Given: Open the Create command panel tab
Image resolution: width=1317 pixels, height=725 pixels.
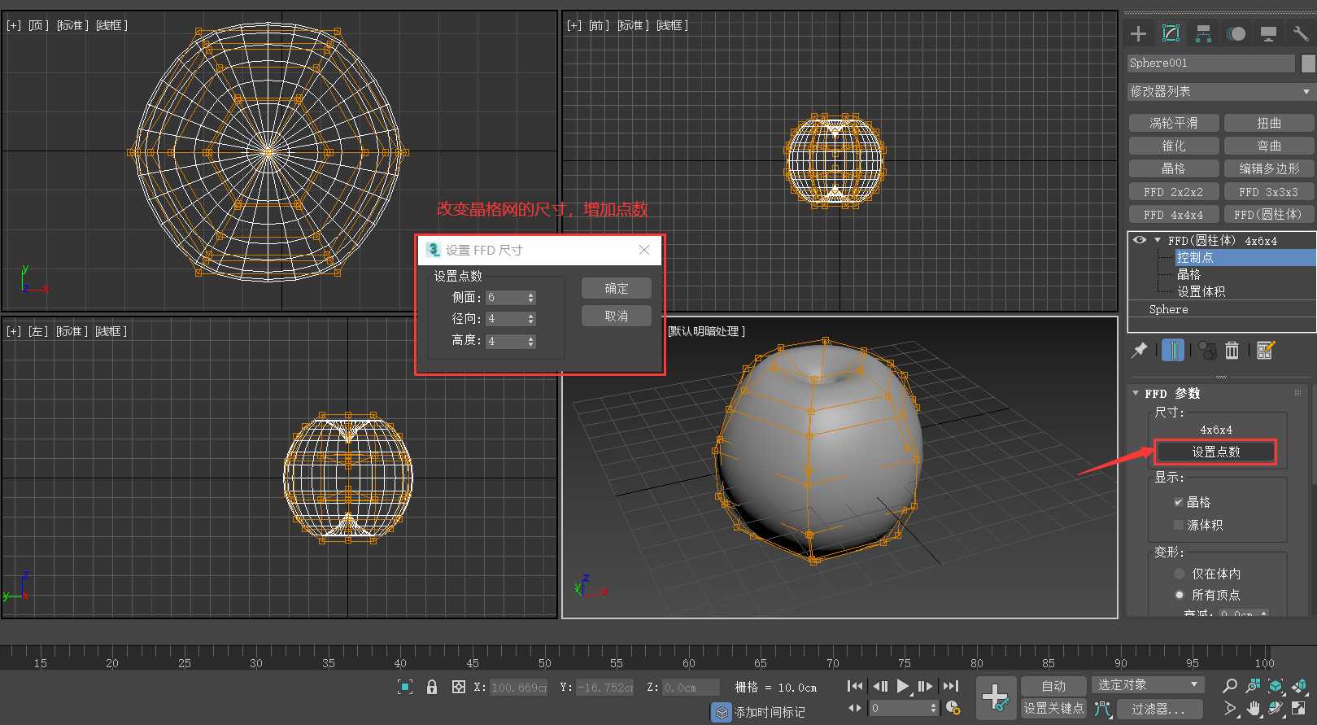Looking at the screenshot, I should tap(1139, 33).
